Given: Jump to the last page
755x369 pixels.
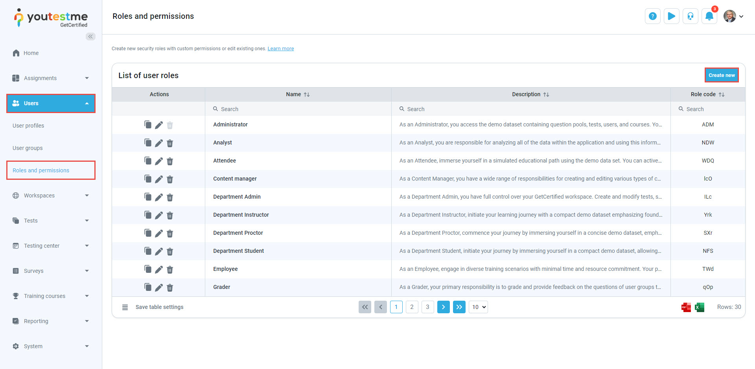Looking at the screenshot, I should coord(459,307).
